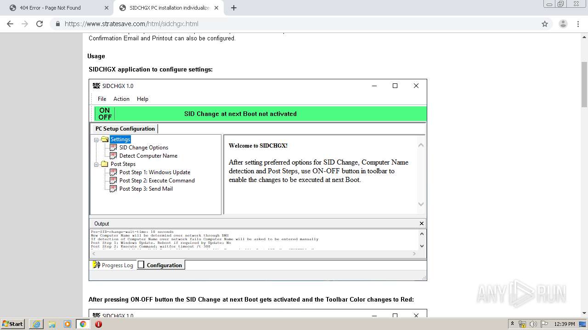
Task: Open the File menu in SIDCHGX
Action: click(x=102, y=99)
